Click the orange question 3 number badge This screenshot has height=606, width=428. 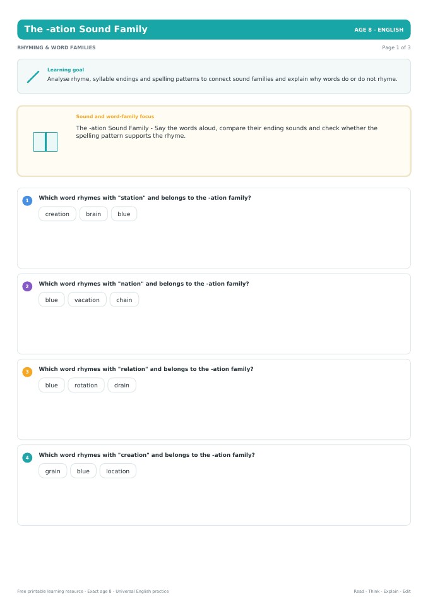27,372
